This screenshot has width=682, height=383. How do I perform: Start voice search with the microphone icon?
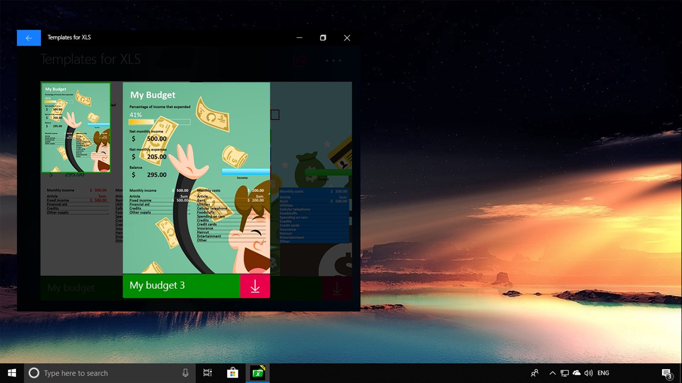coord(185,372)
